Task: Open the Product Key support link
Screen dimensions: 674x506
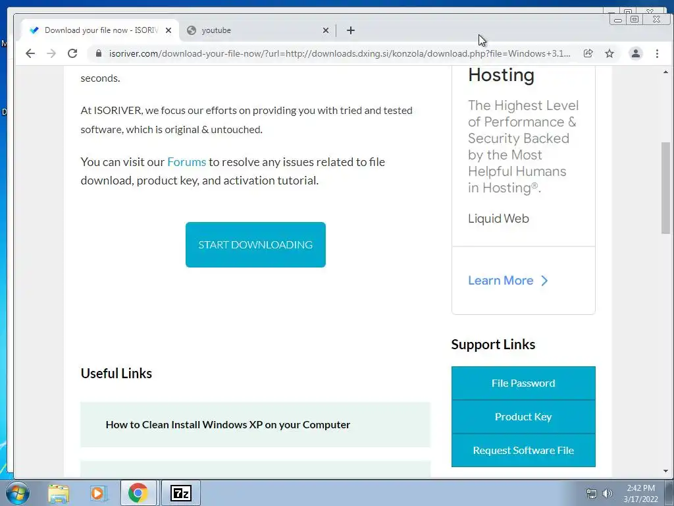Action: 523,416
